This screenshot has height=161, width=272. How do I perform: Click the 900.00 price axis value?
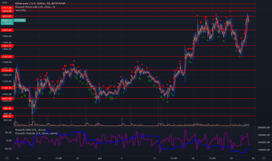[8, 114]
